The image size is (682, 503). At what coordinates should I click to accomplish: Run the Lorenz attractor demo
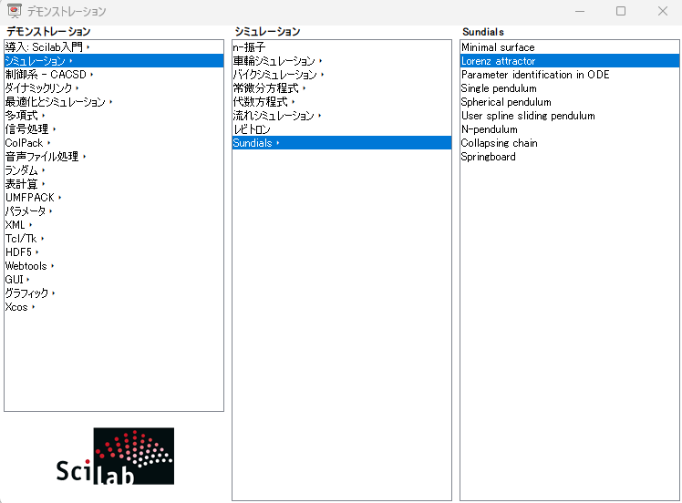570,61
